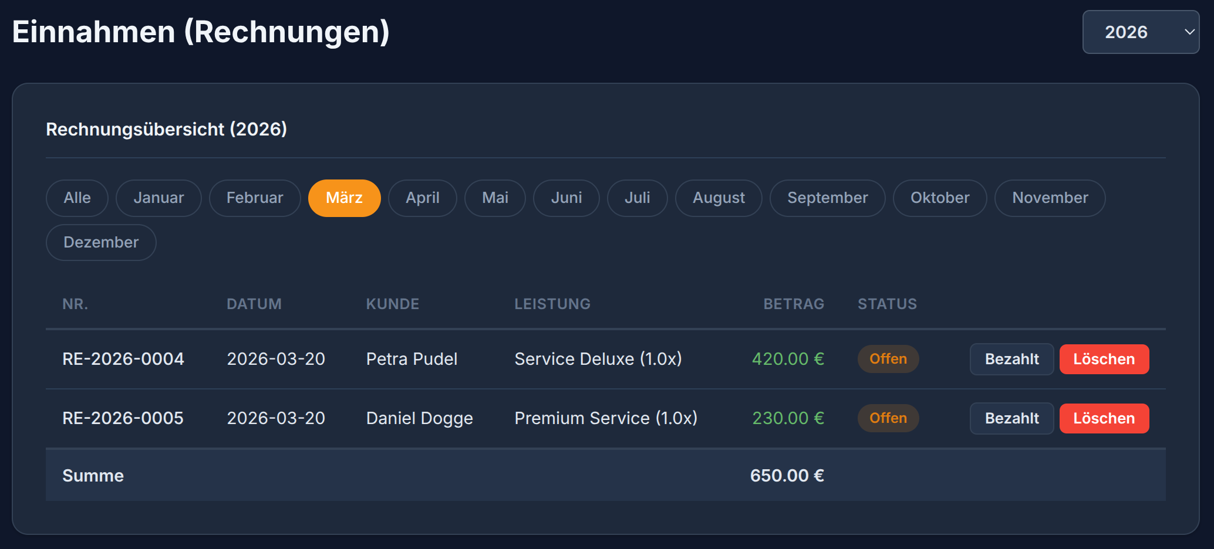
Task: Open the 2026 year dropdown
Action: 1140,32
